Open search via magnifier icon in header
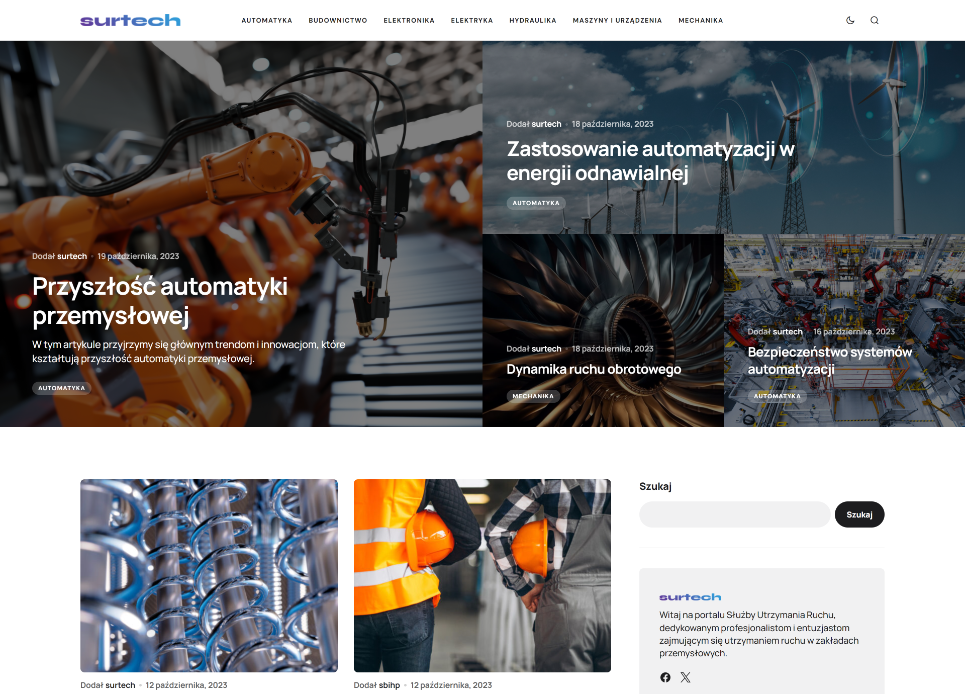 click(875, 20)
